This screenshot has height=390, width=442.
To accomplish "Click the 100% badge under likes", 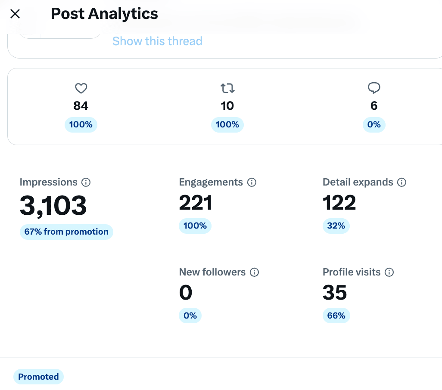I will pos(81,125).
